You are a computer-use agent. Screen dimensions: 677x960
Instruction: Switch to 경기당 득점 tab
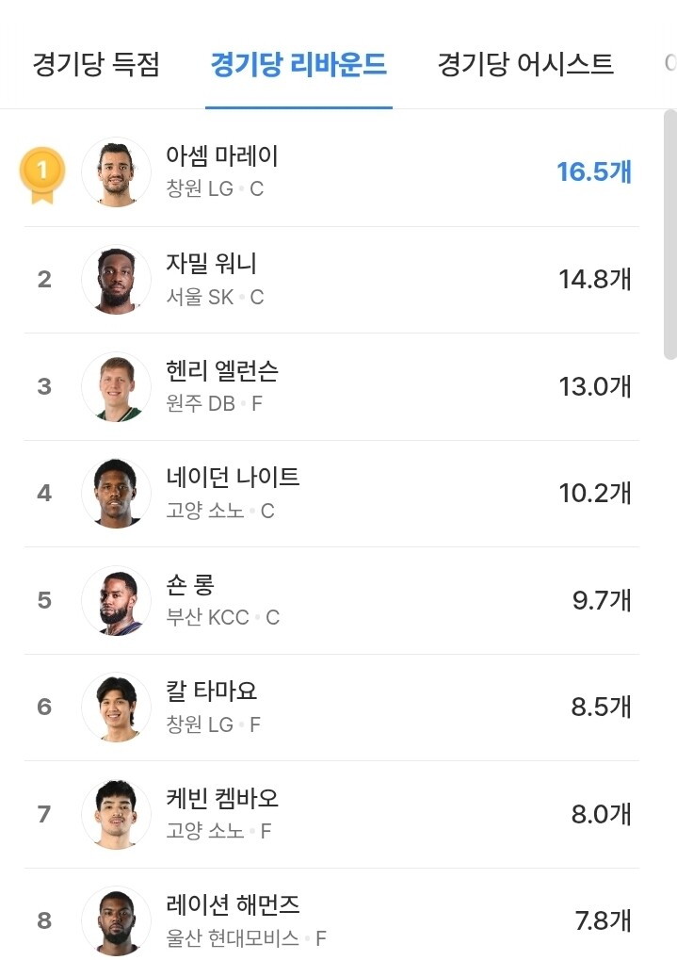tap(96, 64)
